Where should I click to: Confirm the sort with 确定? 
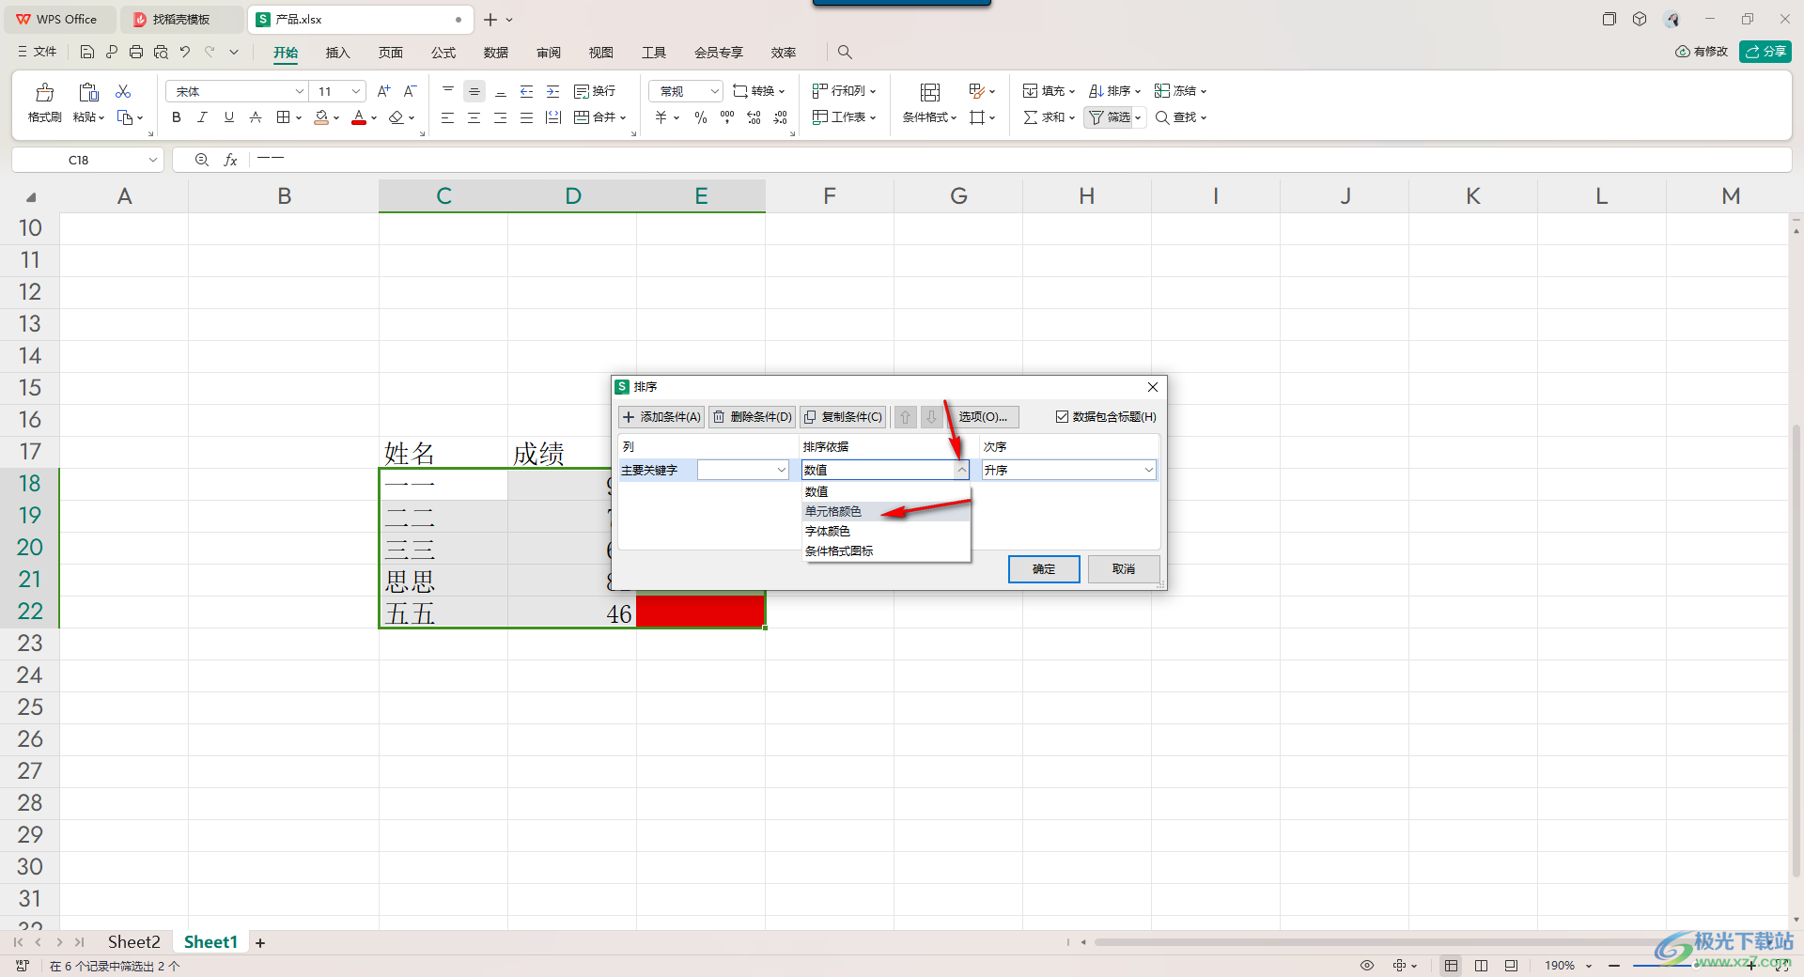1044,568
